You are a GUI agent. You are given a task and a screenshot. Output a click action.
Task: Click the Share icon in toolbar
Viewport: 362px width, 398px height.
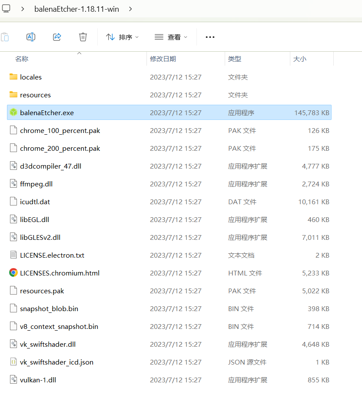(x=57, y=37)
